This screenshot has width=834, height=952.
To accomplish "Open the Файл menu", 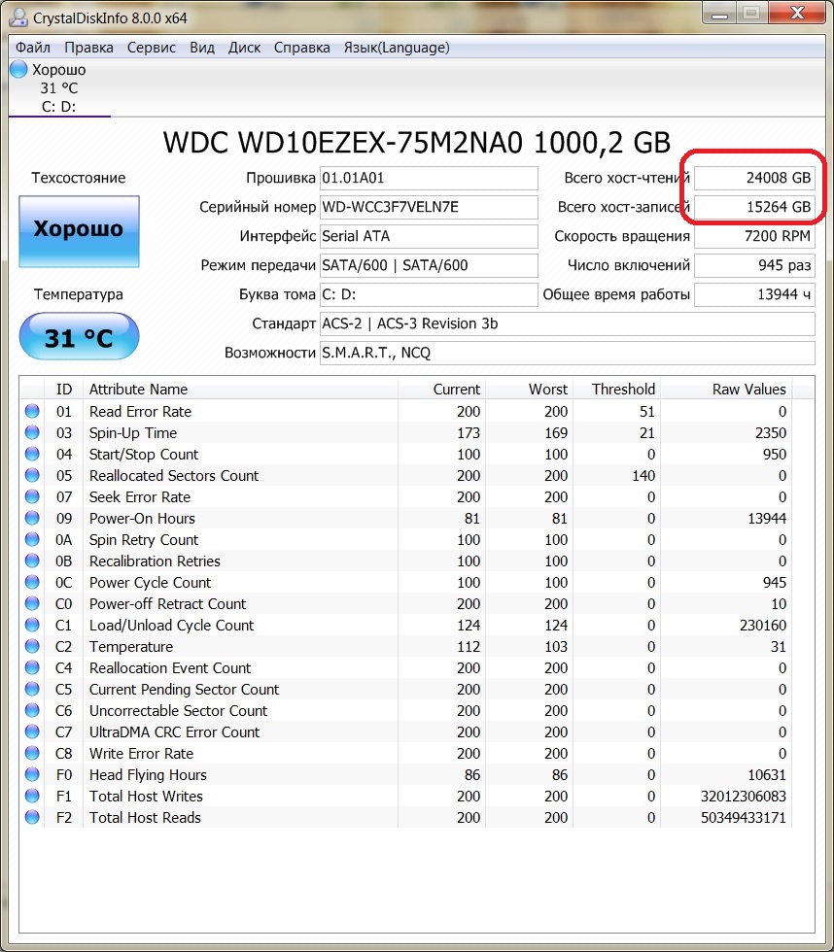I will point(33,48).
